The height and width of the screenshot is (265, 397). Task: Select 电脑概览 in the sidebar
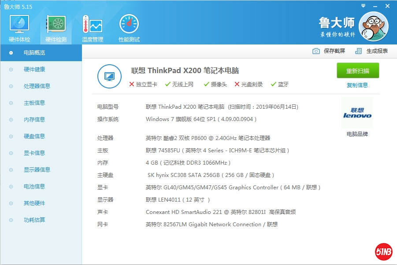click(34, 53)
